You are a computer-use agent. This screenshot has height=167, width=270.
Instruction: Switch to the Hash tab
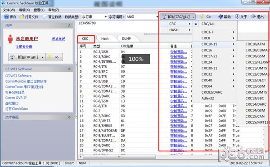tap(105, 39)
